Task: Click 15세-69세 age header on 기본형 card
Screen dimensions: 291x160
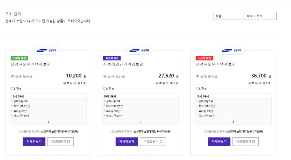Action: [x=17, y=96]
